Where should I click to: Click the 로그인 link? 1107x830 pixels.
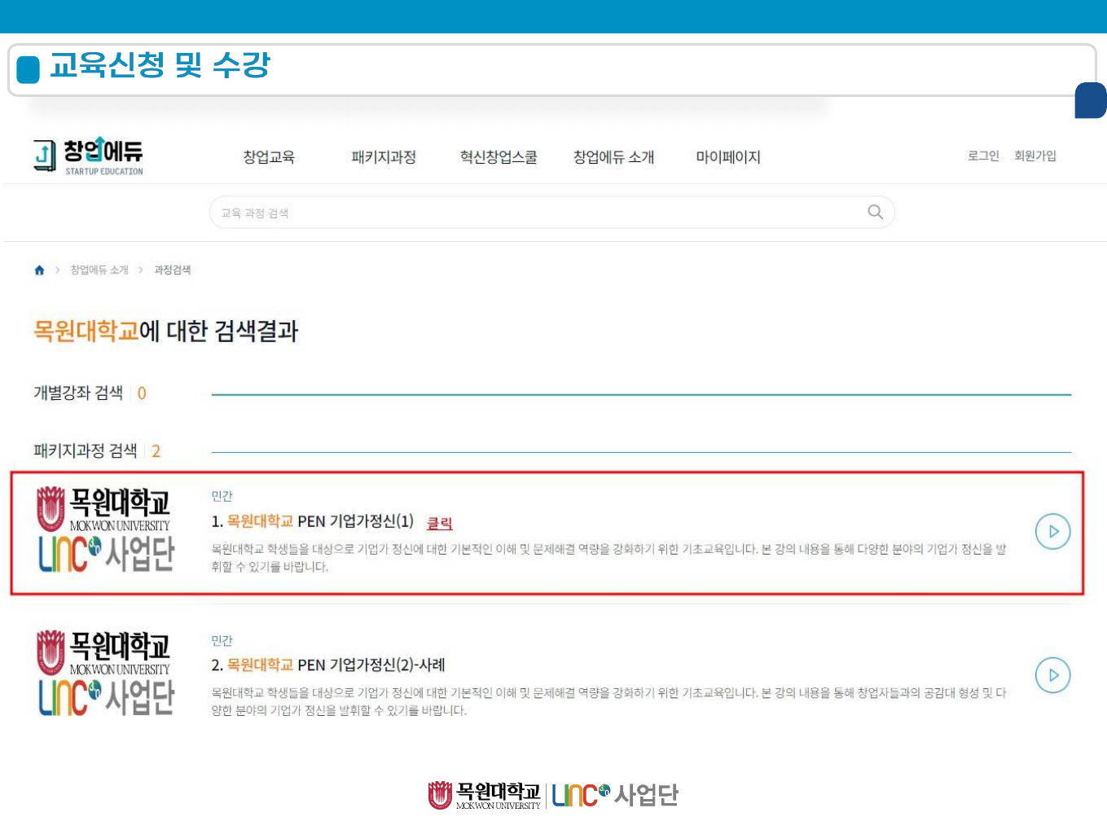click(x=982, y=156)
